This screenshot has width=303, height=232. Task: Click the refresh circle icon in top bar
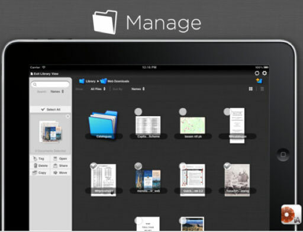click(x=257, y=73)
